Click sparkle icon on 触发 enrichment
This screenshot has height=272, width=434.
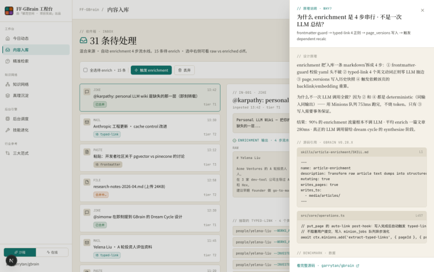click(x=136, y=70)
